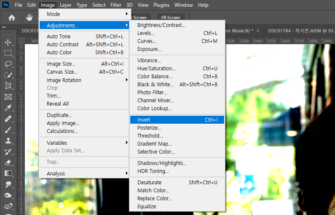
Task: Select the Rectangular Marquee tool
Action: pyautogui.click(x=8, y=53)
